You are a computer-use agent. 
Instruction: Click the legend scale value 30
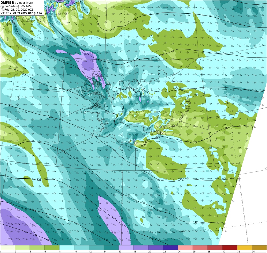point(223,251)
